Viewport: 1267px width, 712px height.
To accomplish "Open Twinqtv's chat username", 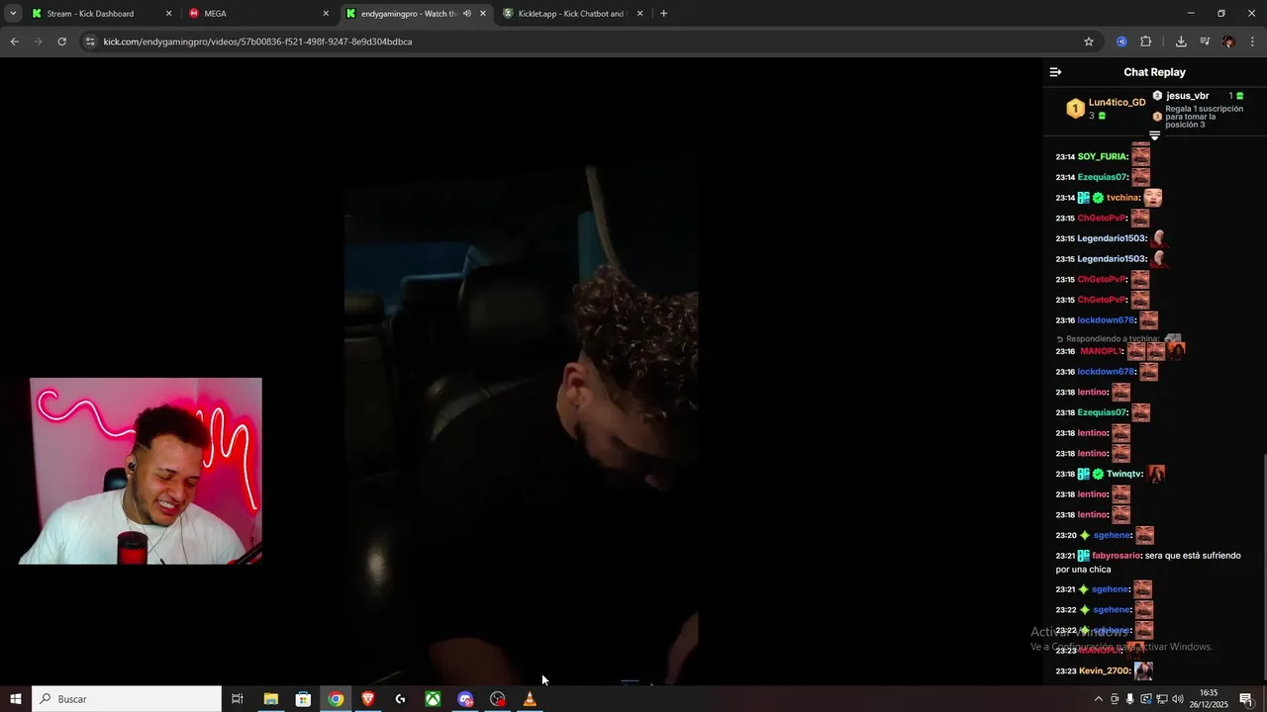I will 1124,474.
